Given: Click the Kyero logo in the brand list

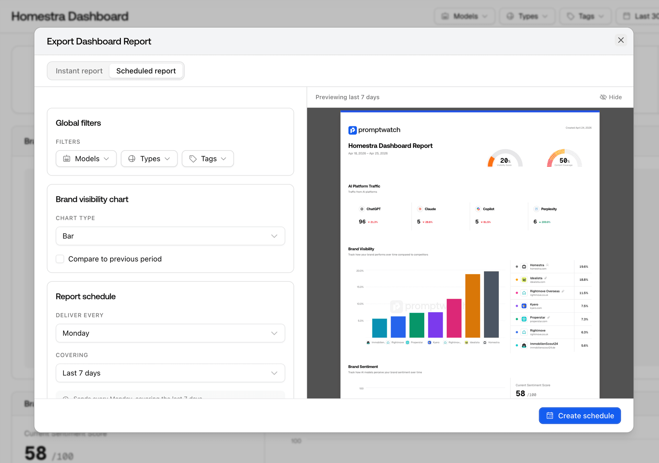Looking at the screenshot, I should click(524, 306).
